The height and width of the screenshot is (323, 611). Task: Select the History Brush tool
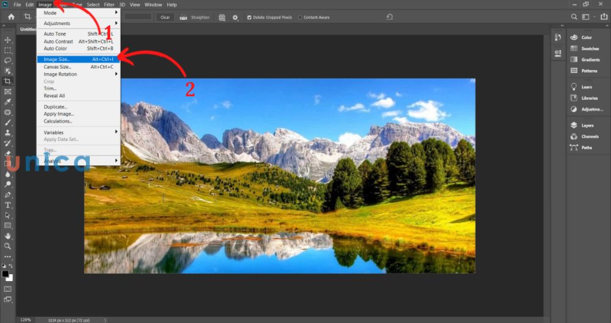(x=8, y=143)
